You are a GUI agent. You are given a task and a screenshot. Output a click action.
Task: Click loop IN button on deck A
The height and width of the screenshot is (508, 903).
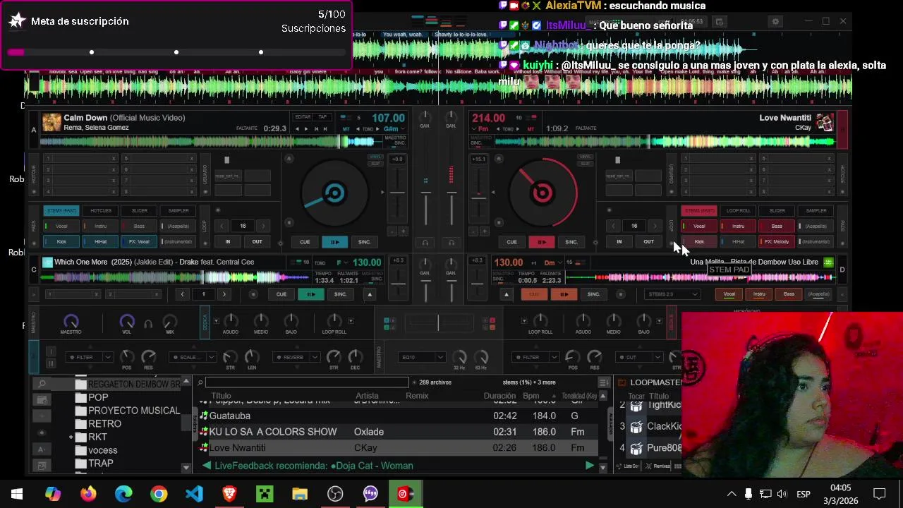click(227, 242)
